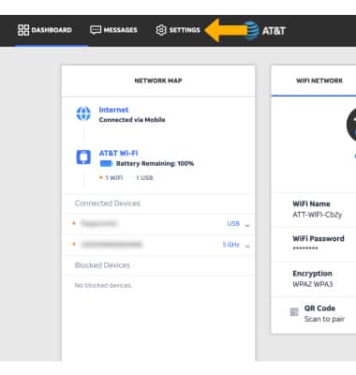
Task: Expand the USB connected device row
Action: pos(247,225)
